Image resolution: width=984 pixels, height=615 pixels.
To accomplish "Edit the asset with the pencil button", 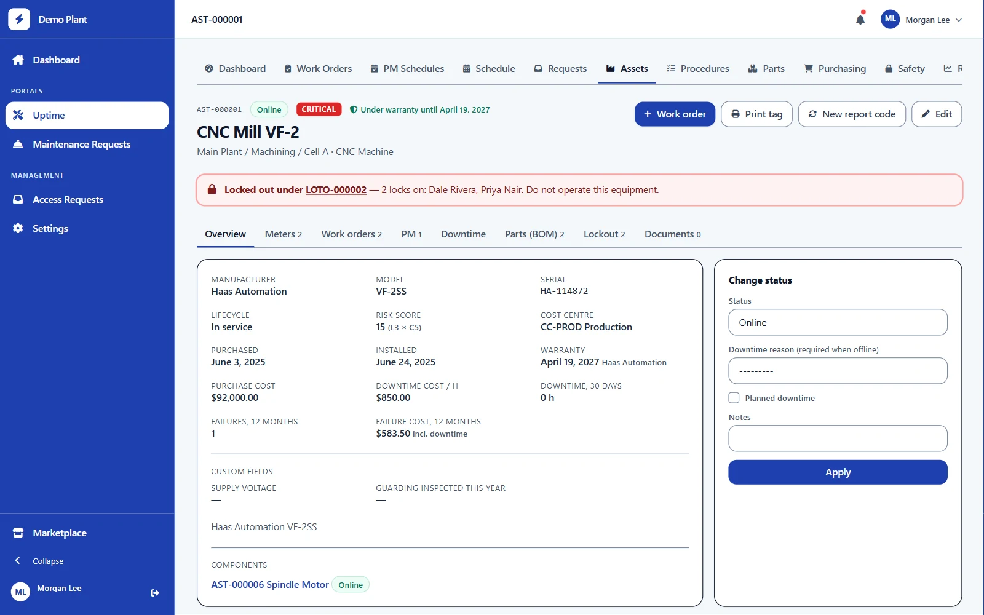I will pyautogui.click(x=936, y=114).
